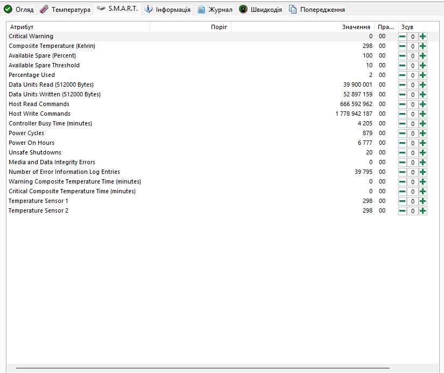The height and width of the screenshot is (373, 444).
Task: Increase offset for Critical Composite Temperature Time
Action: [423, 192]
